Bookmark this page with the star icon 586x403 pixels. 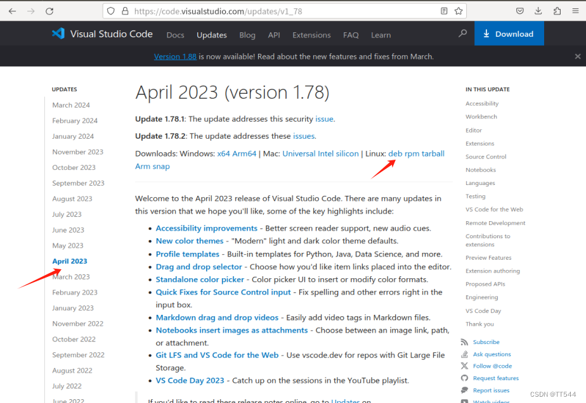point(459,11)
